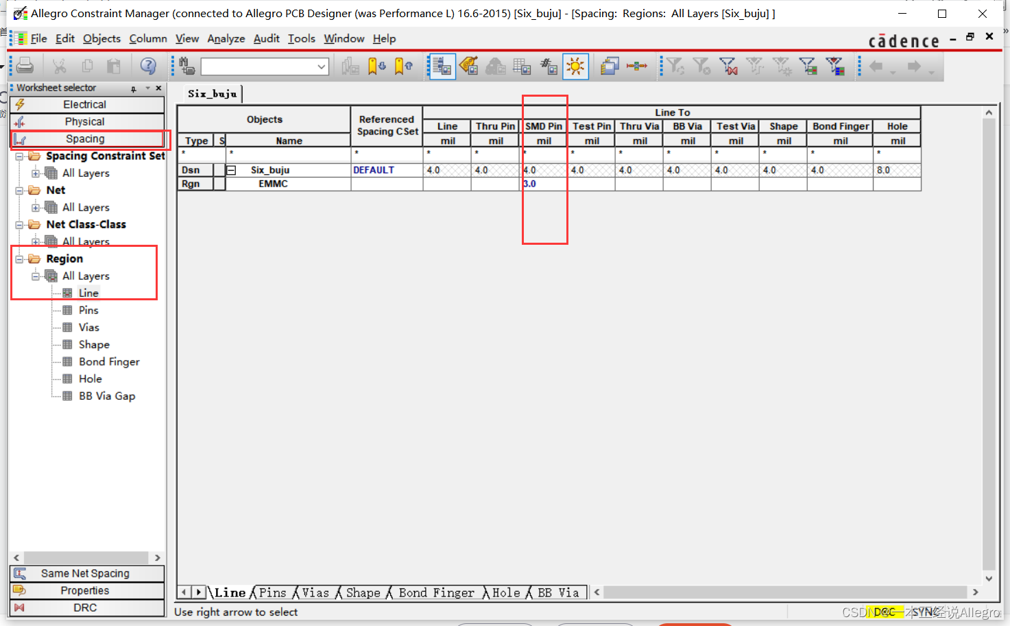Viewport: 1010px width, 626px height.
Task: Expand All Layers under Net
Action: 36,208
